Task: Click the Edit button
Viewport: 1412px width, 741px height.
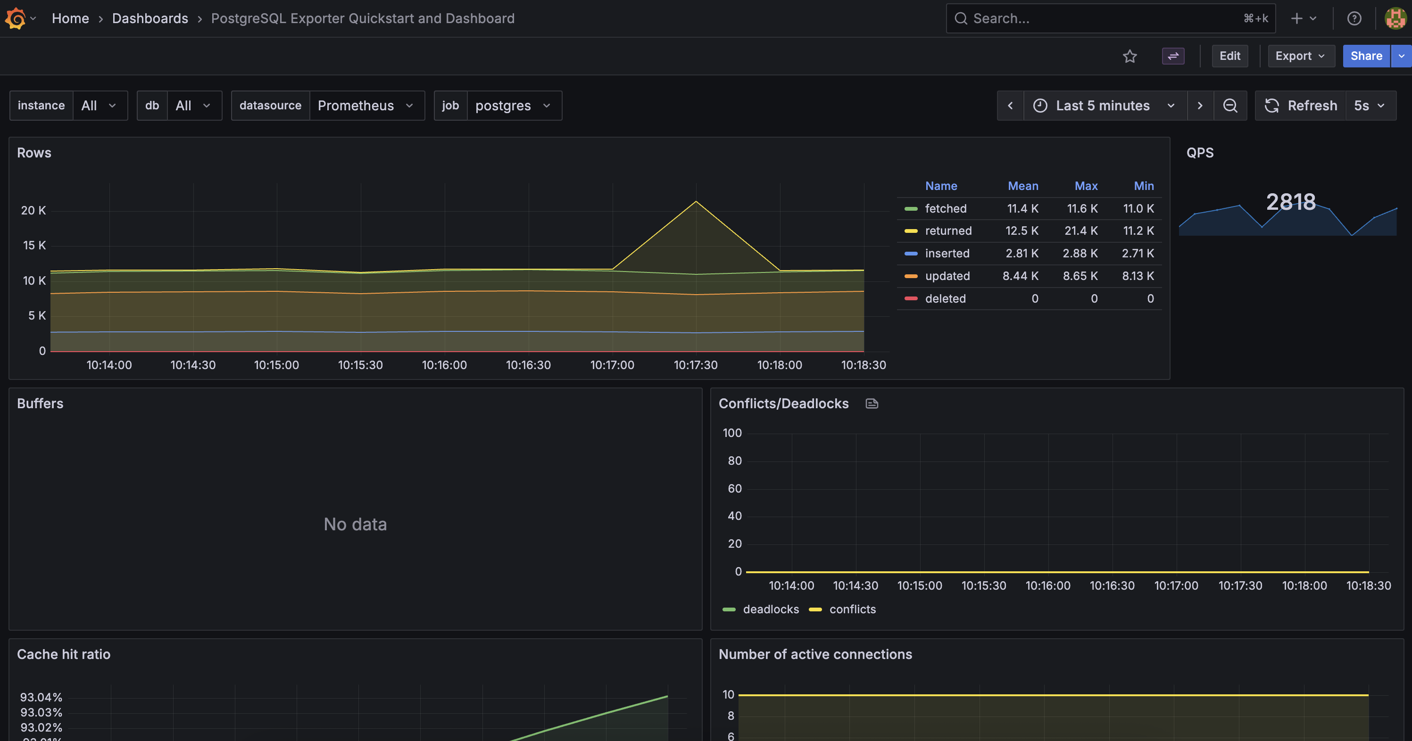Action: coord(1229,56)
